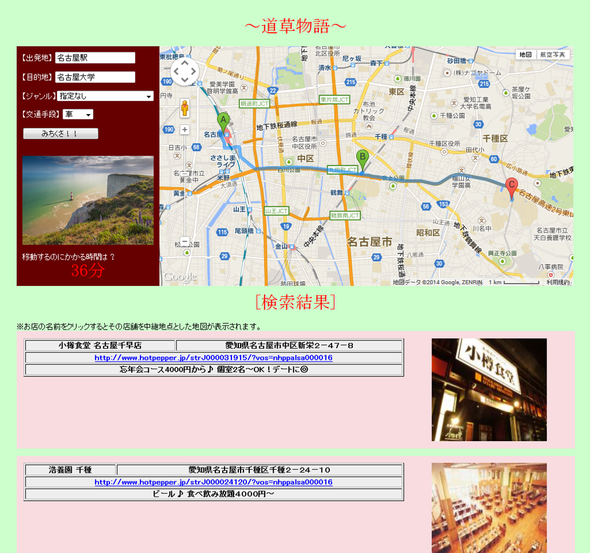Open the ジャンル genre dropdown
This screenshot has width=590, height=553.
[x=105, y=96]
